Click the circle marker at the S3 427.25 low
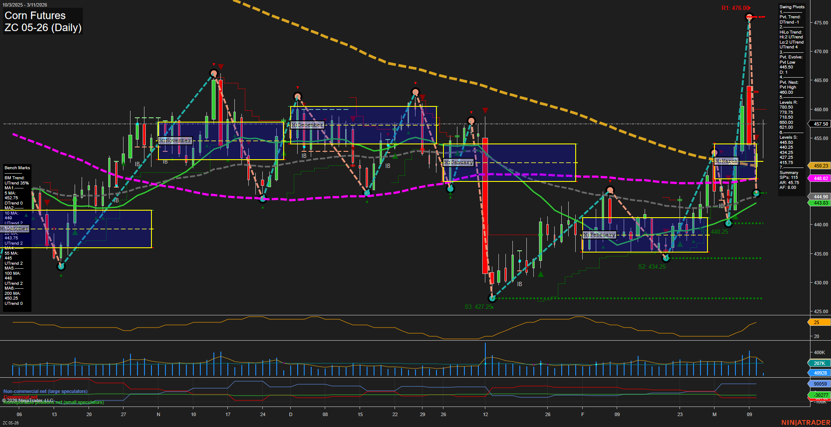 pyautogui.click(x=492, y=298)
